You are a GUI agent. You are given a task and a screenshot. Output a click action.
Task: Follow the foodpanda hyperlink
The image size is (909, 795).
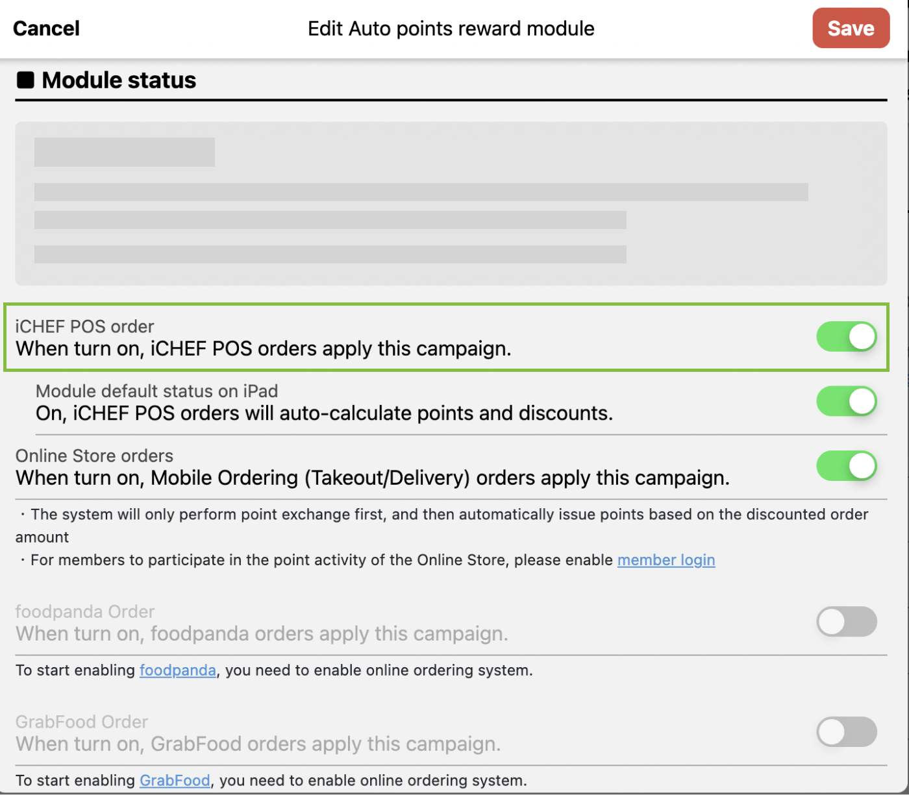[x=177, y=670]
